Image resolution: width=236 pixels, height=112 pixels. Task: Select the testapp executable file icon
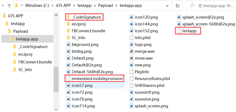(179, 31)
